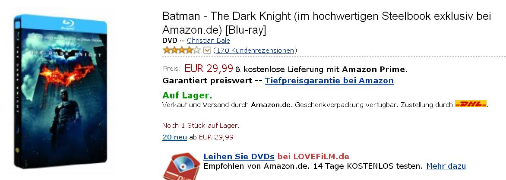
Task: Click the LOVEFiLM DVD envelope icon
Action: [181, 167]
